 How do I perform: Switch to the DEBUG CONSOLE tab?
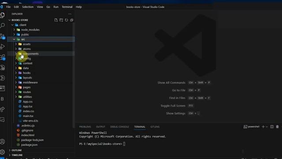(119, 127)
